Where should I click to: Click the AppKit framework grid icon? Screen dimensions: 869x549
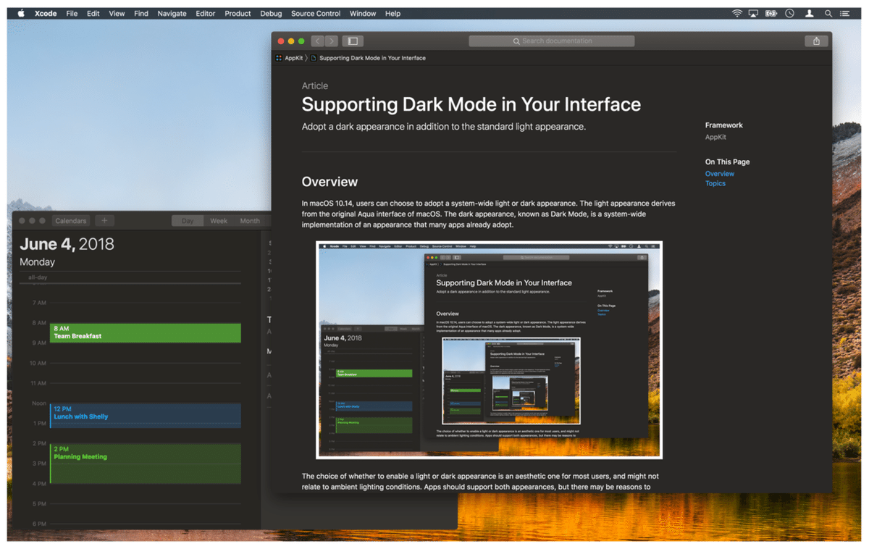click(x=279, y=58)
